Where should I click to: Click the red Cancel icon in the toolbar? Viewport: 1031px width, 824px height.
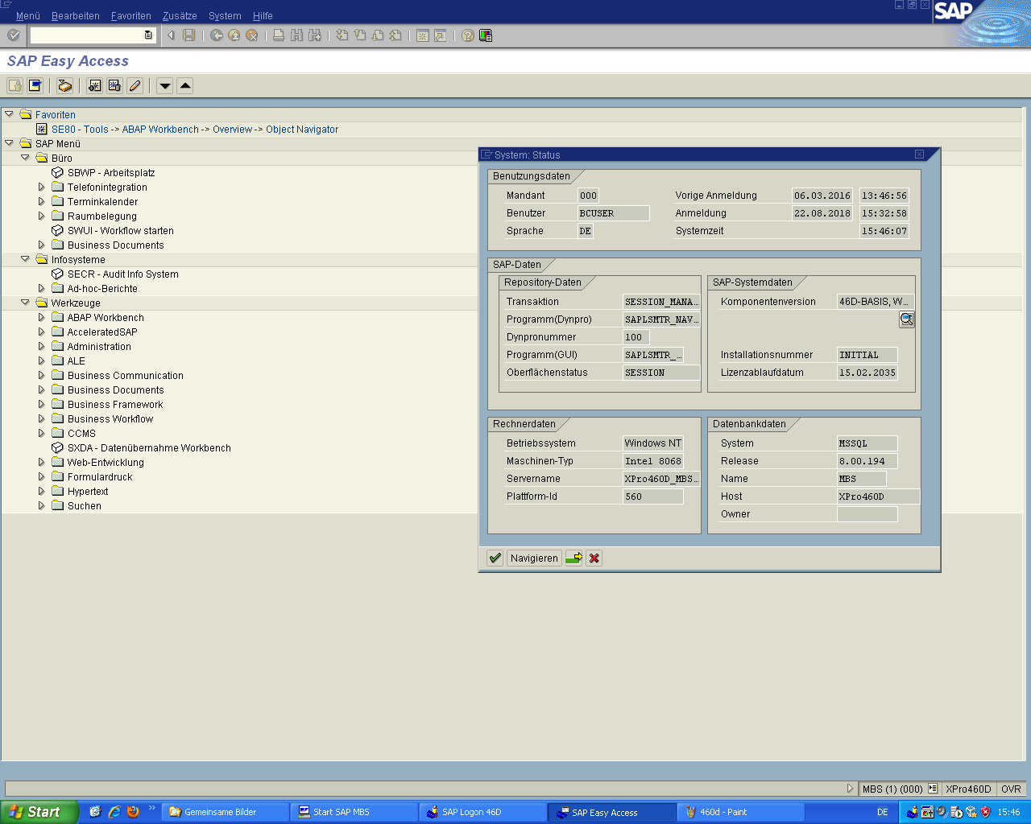click(x=252, y=35)
